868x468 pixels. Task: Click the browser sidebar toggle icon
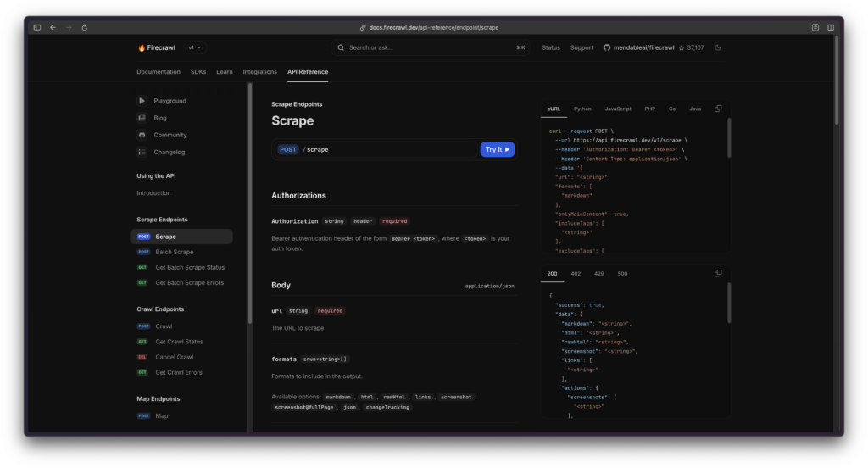[x=37, y=27]
